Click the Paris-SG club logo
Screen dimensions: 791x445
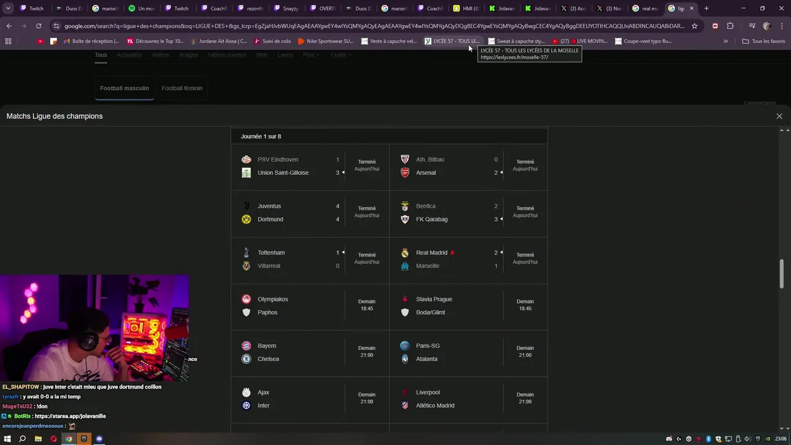click(405, 345)
